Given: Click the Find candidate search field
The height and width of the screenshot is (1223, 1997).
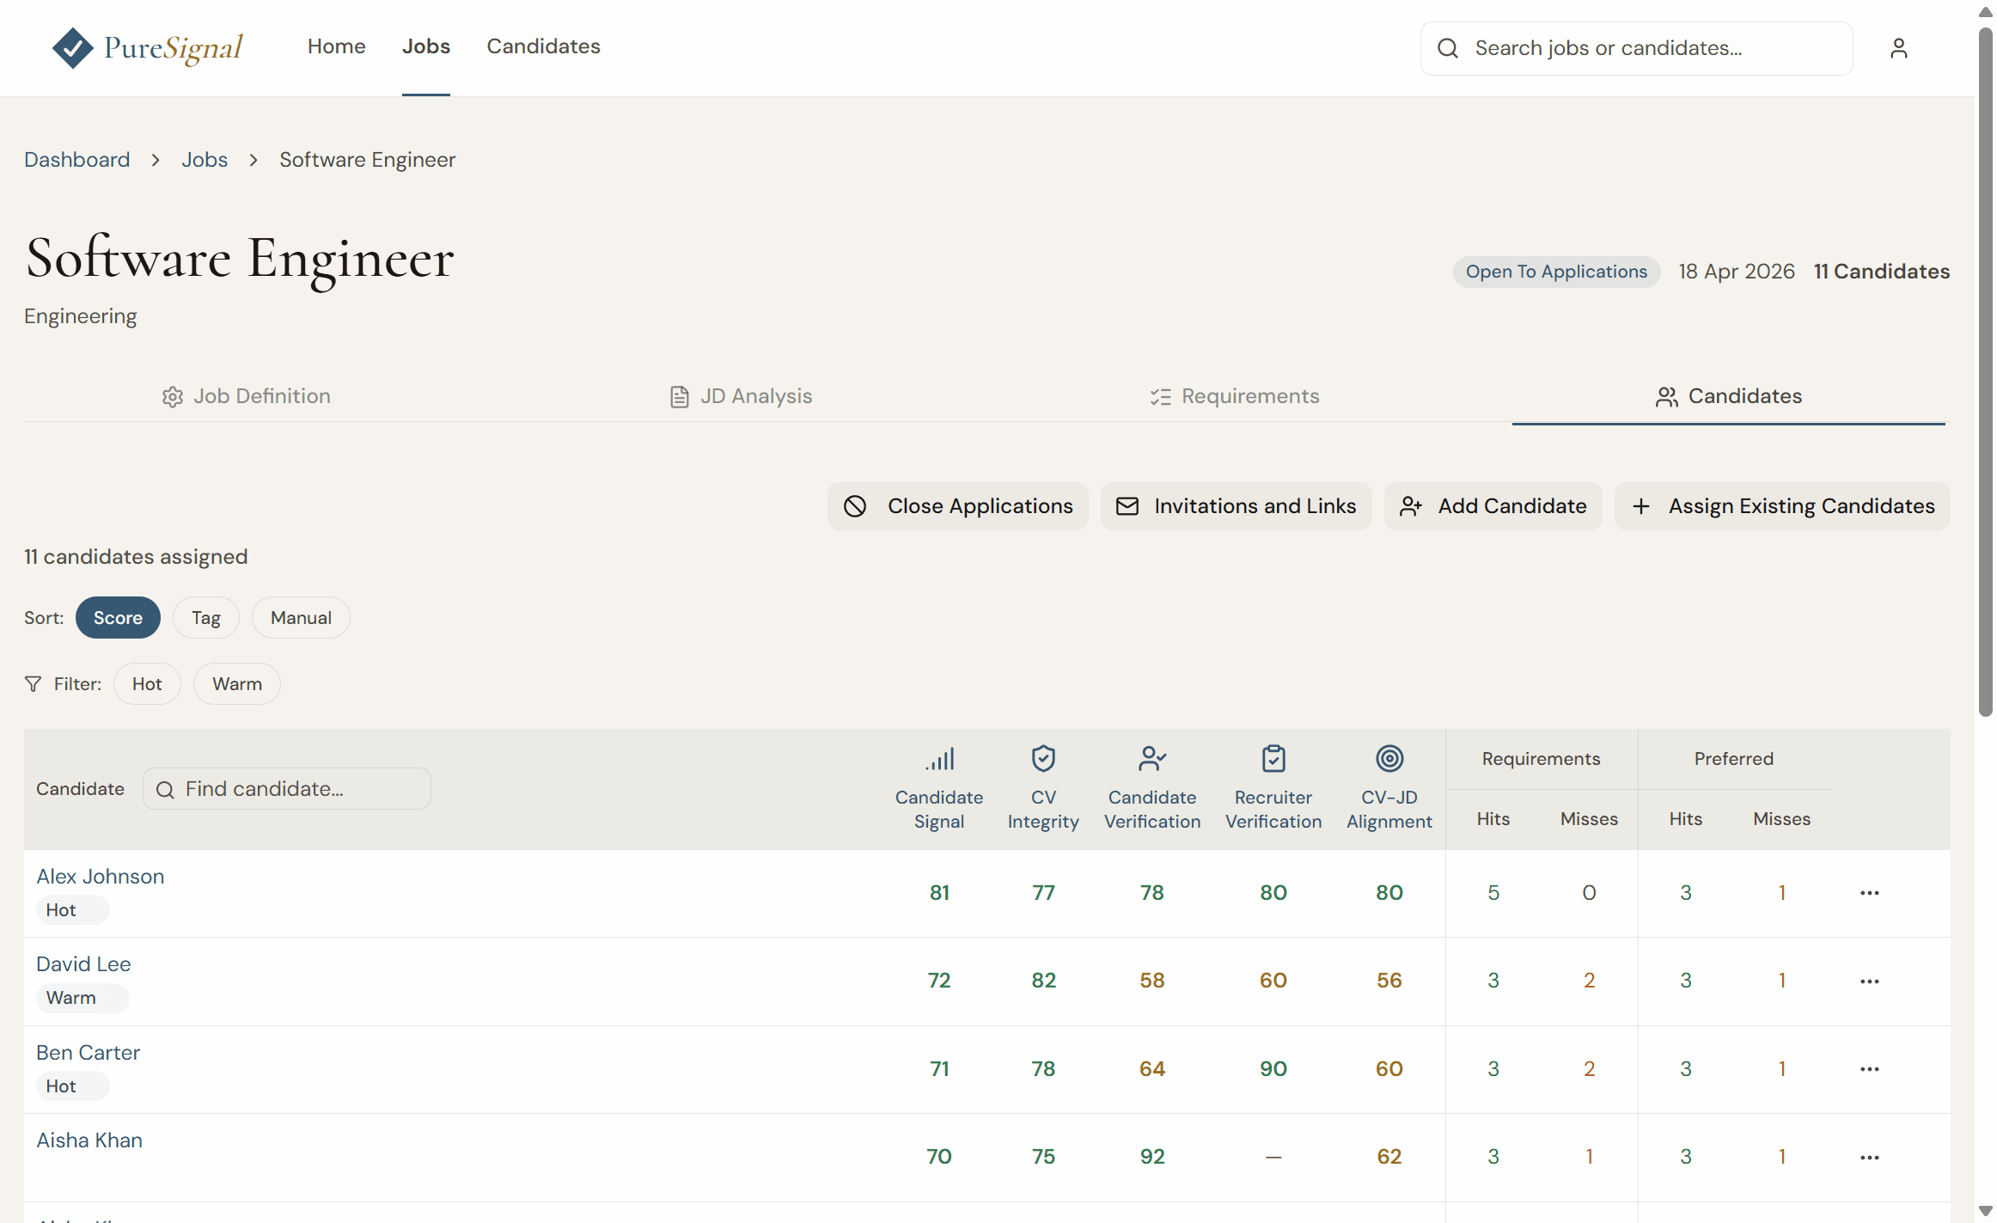Looking at the screenshot, I should tap(287, 789).
